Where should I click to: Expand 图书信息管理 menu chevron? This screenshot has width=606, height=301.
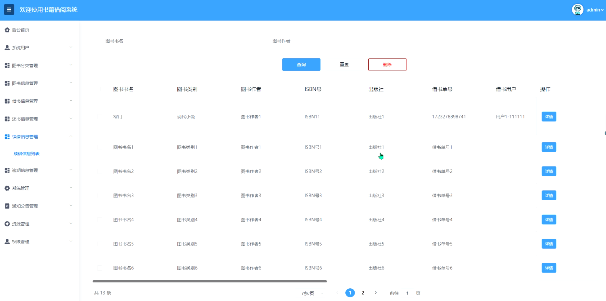71,83
